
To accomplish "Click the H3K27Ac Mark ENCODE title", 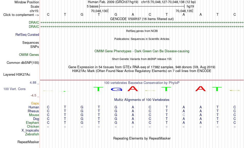I will click(142, 71).
